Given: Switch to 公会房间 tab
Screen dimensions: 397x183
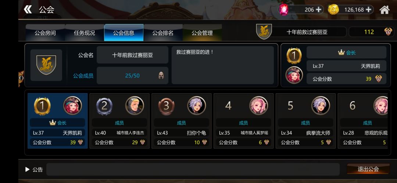Looking at the screenshot, I should click(x=45, y=33).
